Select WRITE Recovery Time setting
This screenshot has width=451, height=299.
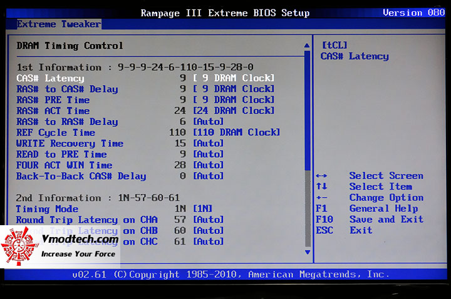point(70,143)
